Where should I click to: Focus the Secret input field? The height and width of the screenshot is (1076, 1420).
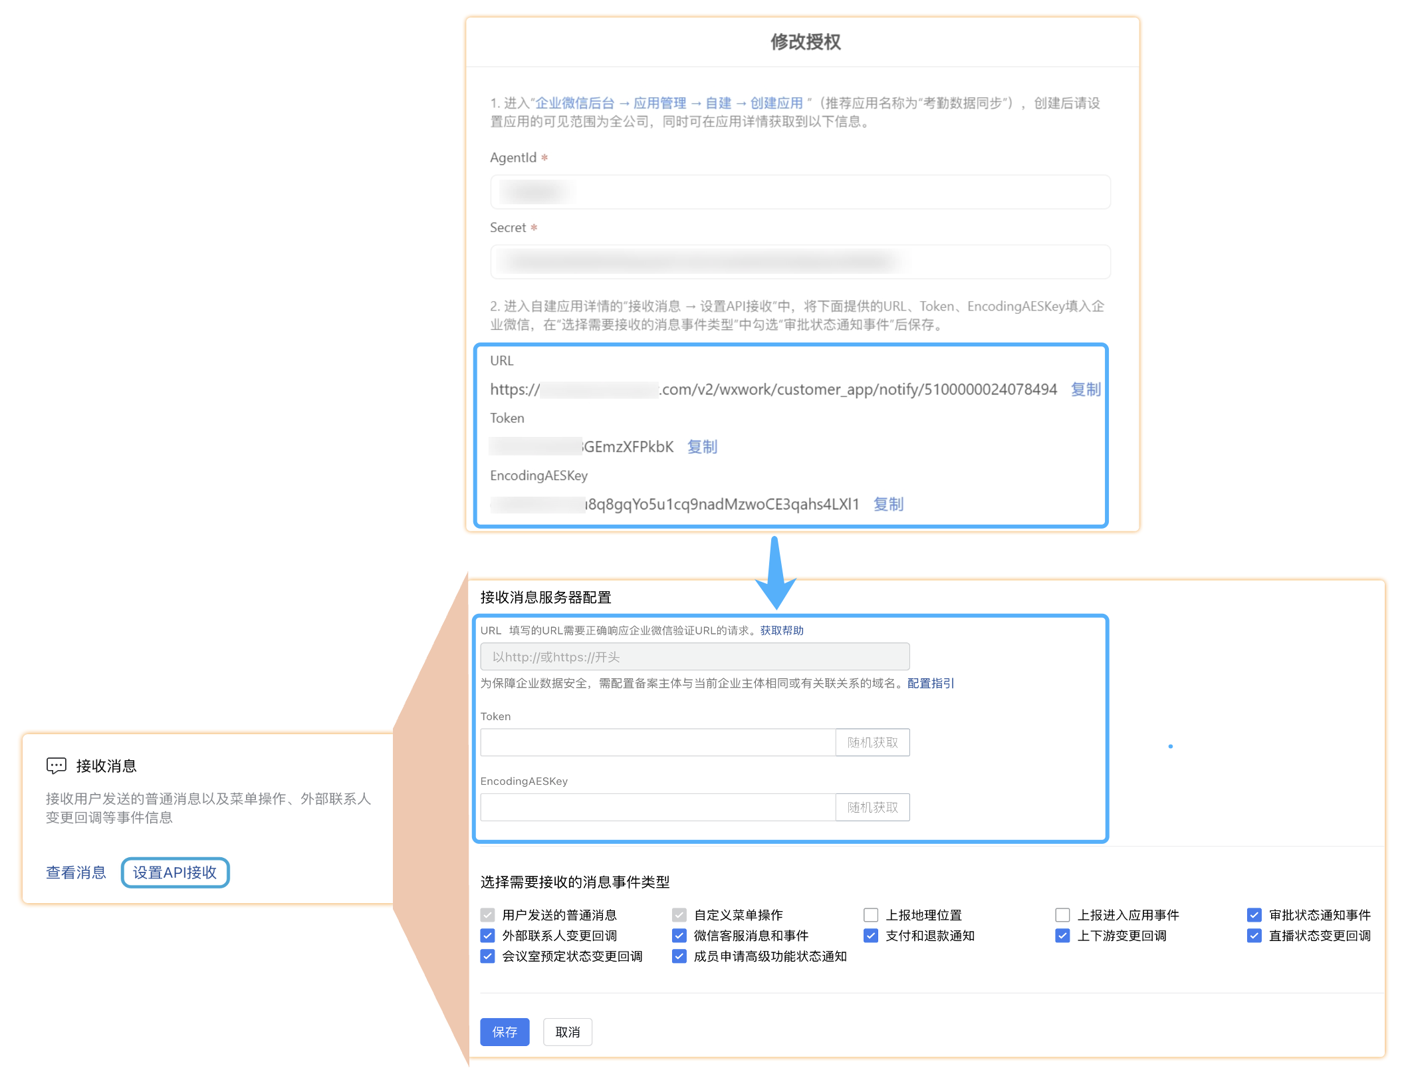(800, 262)
